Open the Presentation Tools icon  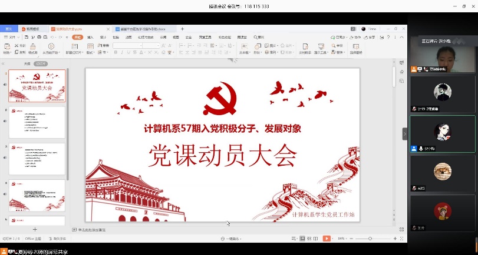pyautogui.click(x=321, y=46)
